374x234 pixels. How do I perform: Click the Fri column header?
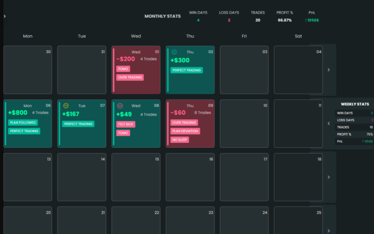[x=244, y=36]
